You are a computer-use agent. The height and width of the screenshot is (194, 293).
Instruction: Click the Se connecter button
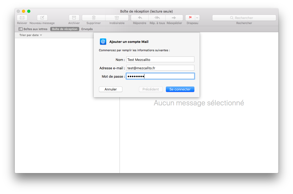[180, 89]
